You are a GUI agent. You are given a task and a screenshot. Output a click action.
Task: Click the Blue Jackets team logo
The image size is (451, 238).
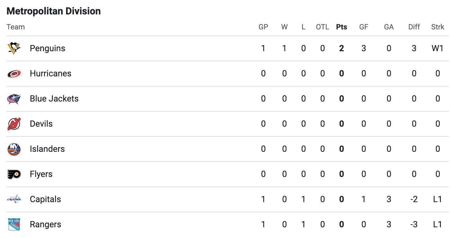[14, 99]
